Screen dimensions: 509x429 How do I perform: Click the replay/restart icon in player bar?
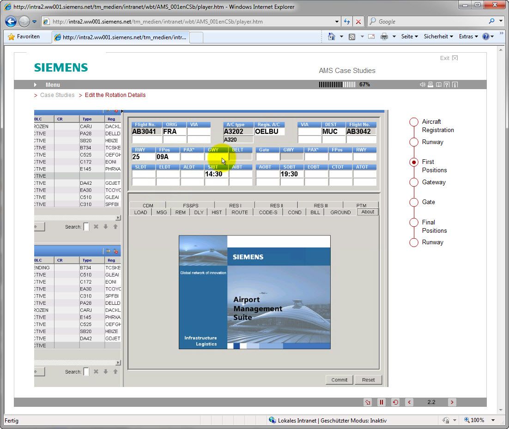395,402
